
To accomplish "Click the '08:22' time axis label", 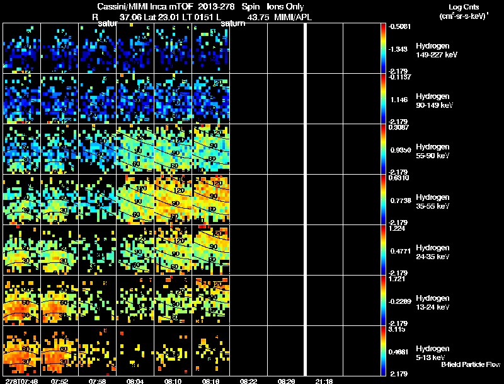I will [248, 381].
